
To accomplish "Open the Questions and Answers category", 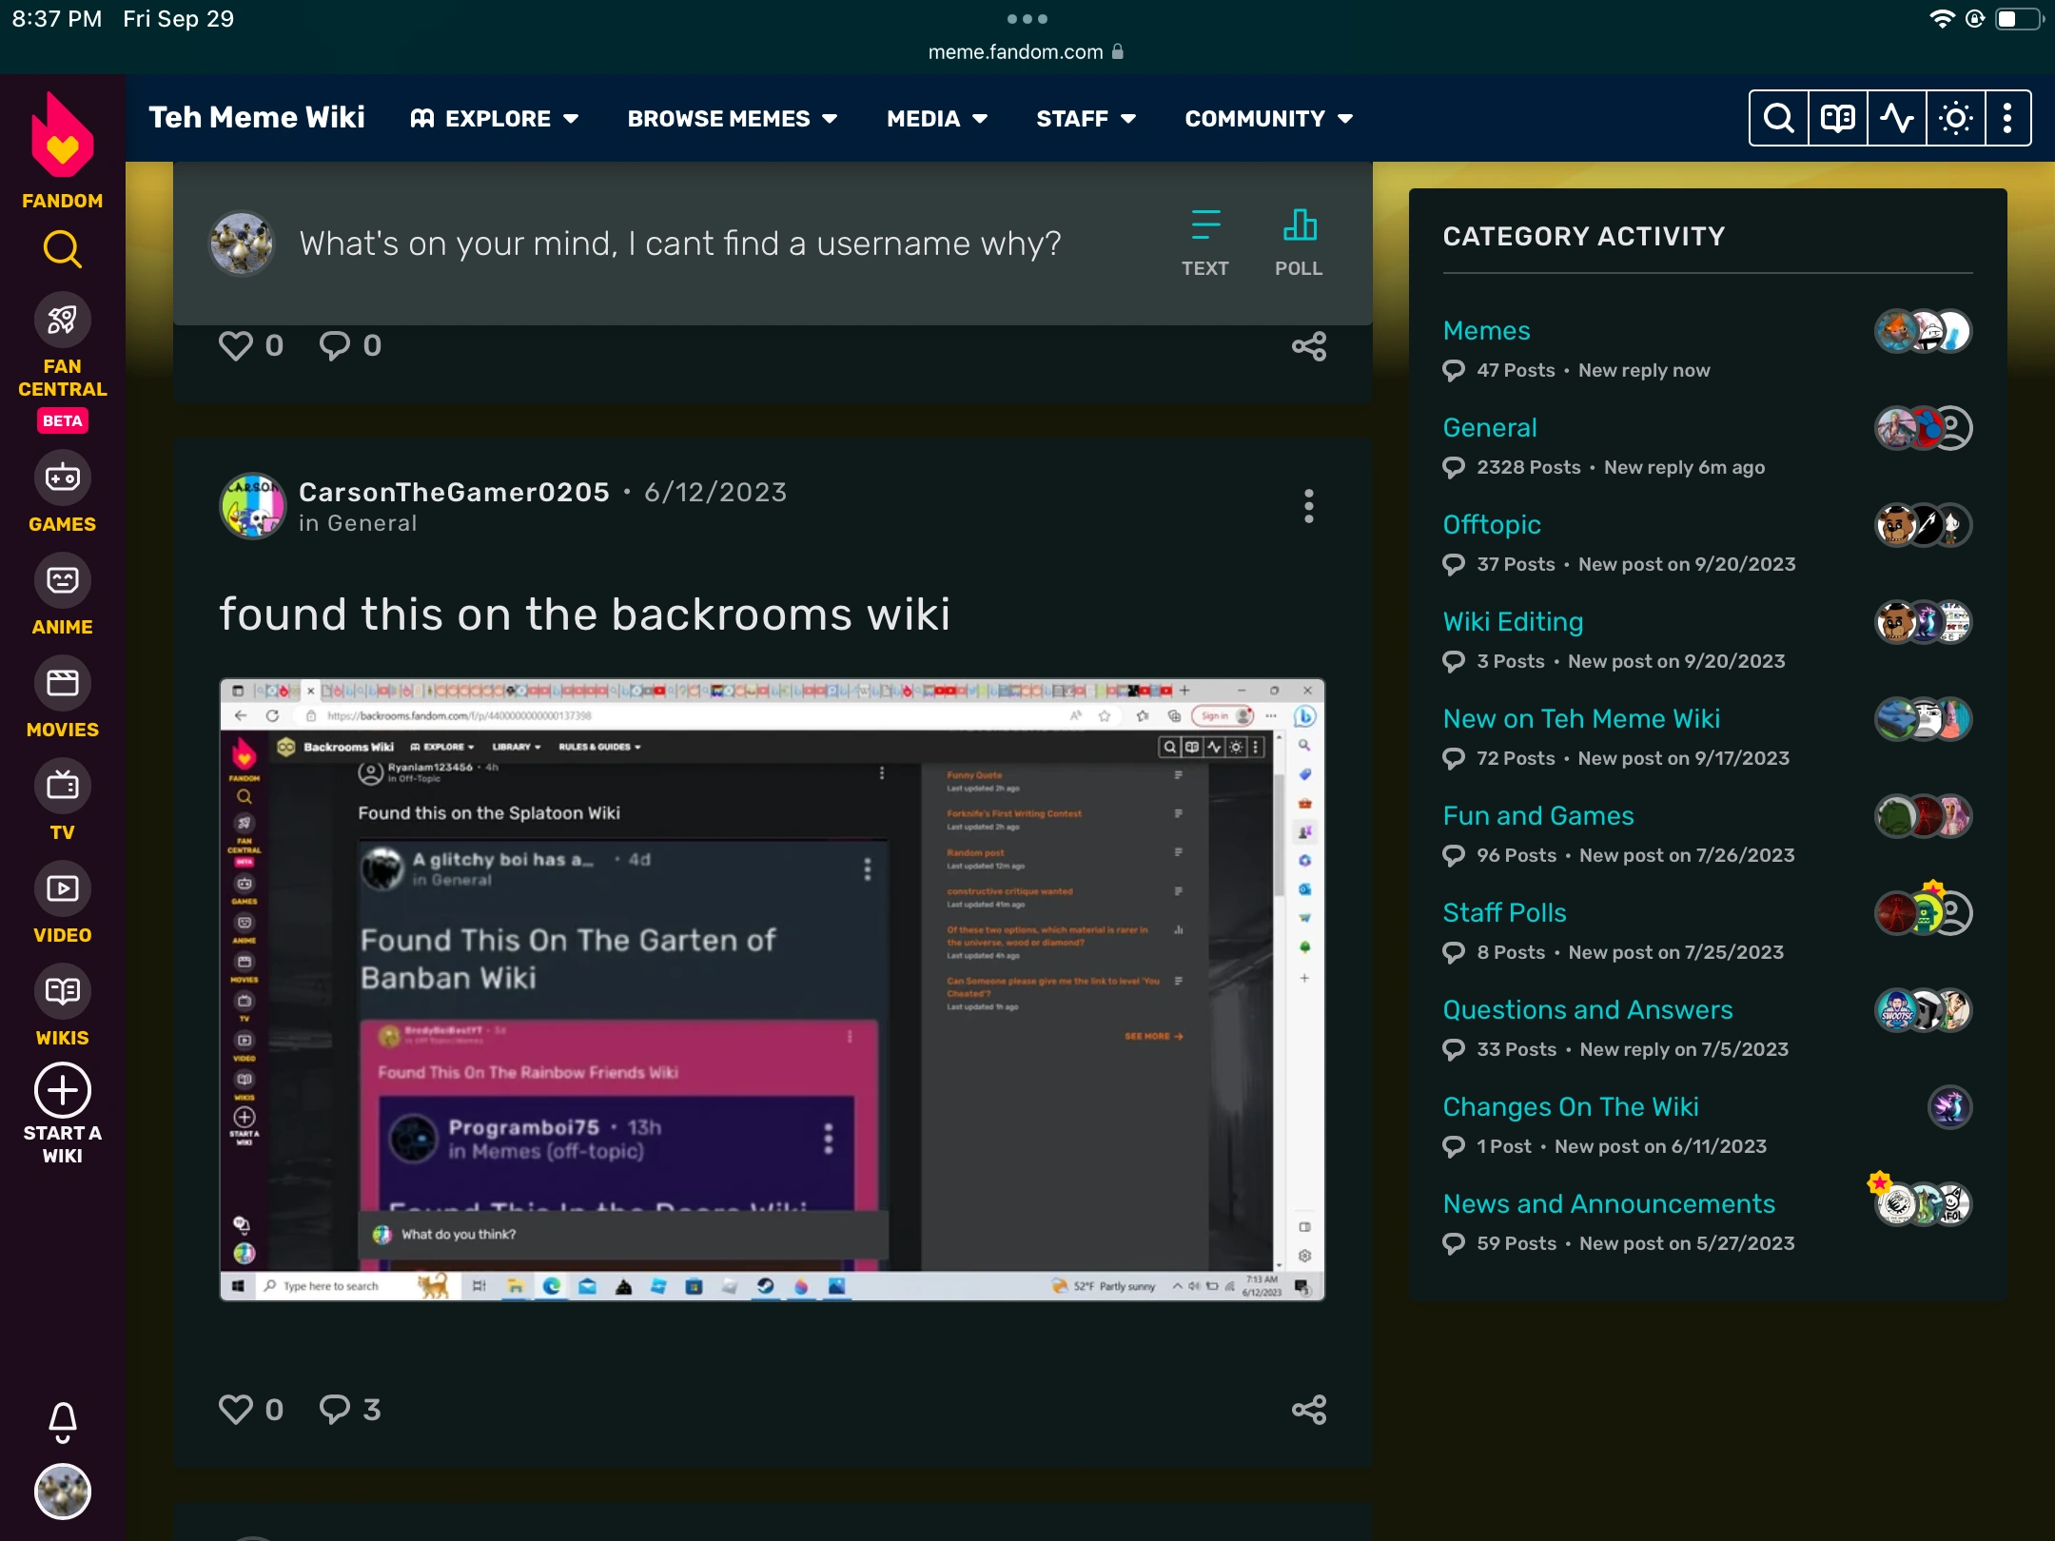I will click(1587, 1010).
